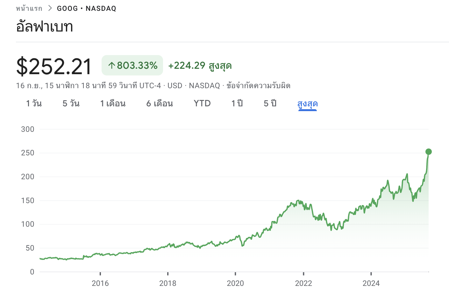Click the green up-arrow in percent badge
The width and height of the screenshot is (449, 298).
click(x=111, y=66)
